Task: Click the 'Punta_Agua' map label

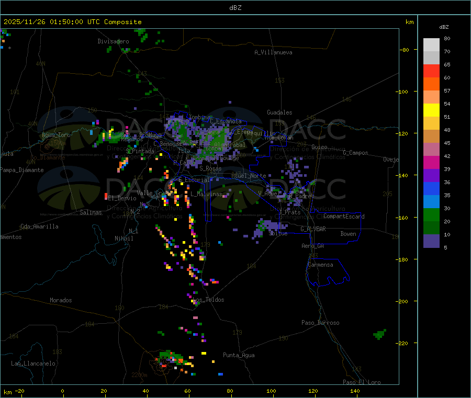Action: point(239,355)
